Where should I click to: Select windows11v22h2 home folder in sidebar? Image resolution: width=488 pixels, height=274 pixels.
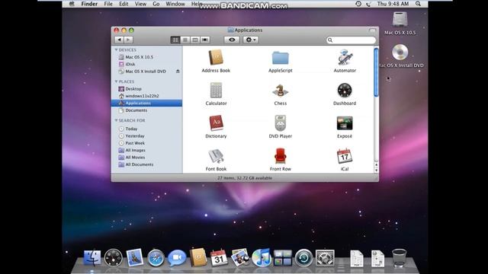pyautogui.click(x=146, y=96)
